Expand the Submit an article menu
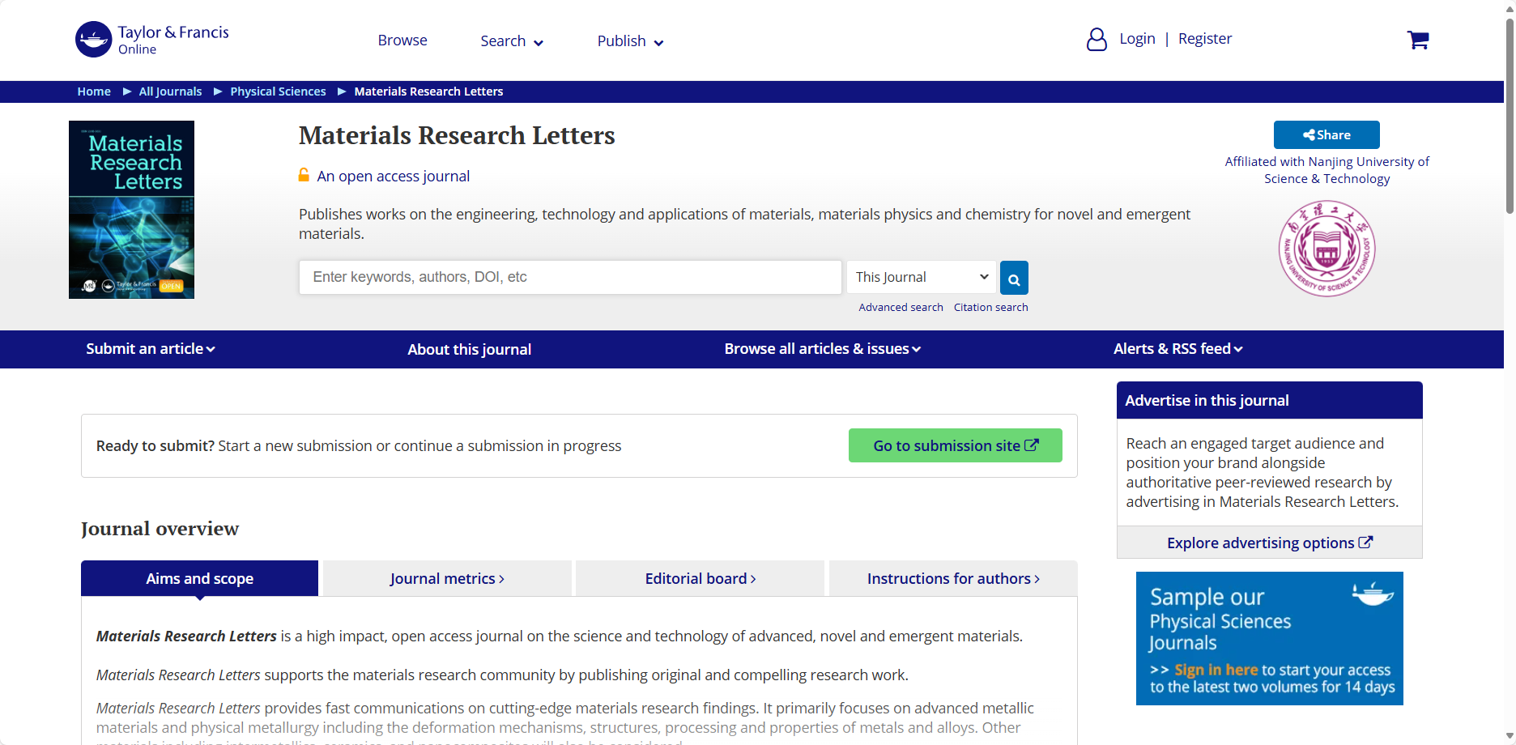The image size is (1516, 745). 151,349
